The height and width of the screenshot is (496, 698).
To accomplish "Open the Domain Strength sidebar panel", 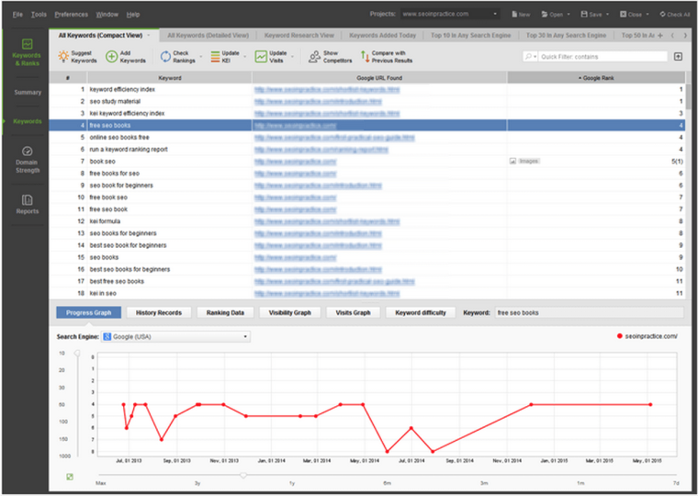I will (28, 158).
